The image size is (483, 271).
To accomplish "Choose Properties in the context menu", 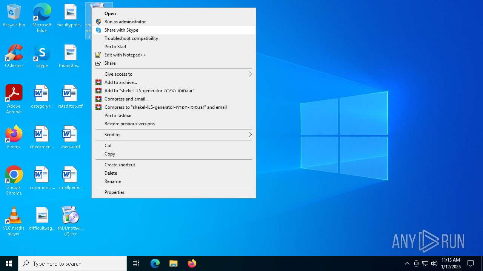I will (x=174, y=192).
